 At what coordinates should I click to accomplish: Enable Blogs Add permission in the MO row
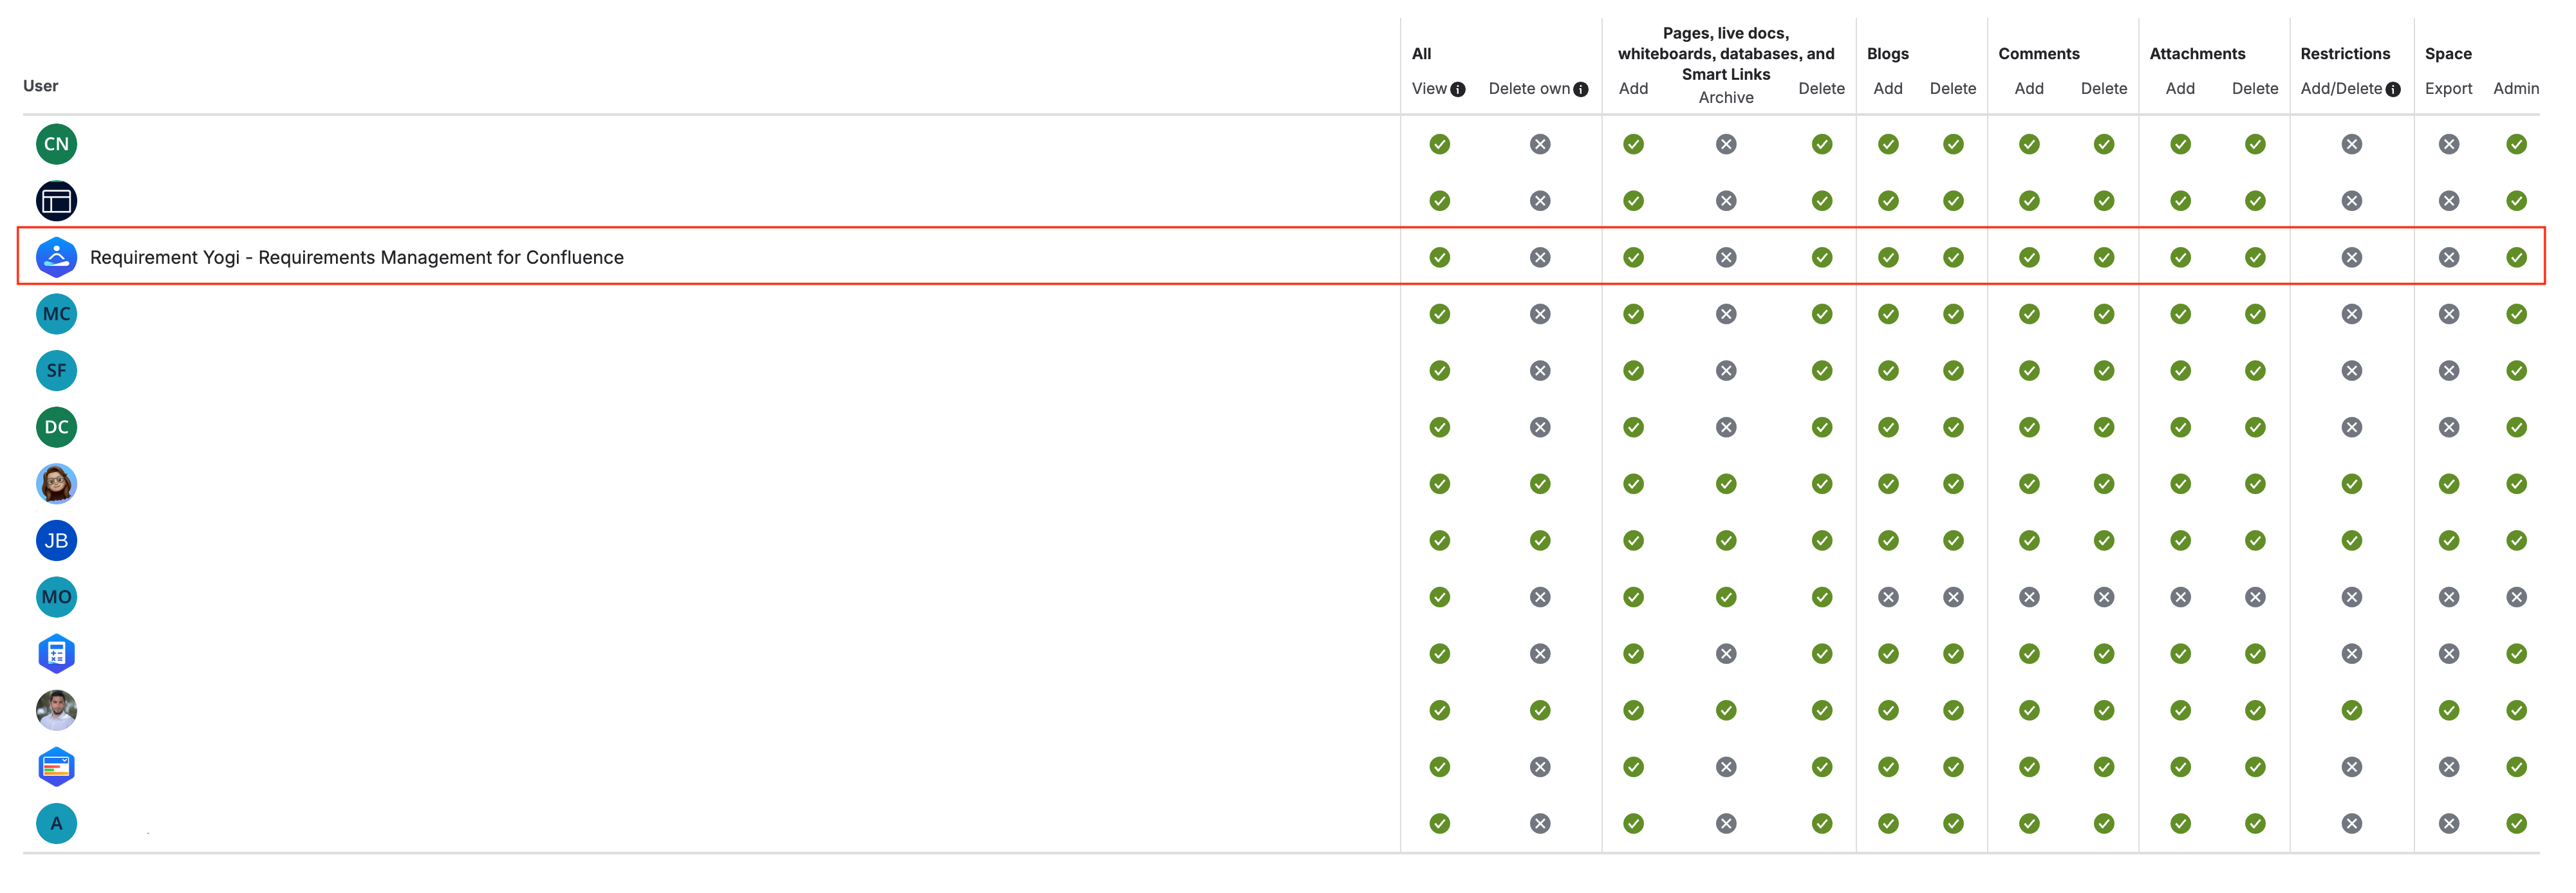pyautogui.click(x=1888, y=597)
